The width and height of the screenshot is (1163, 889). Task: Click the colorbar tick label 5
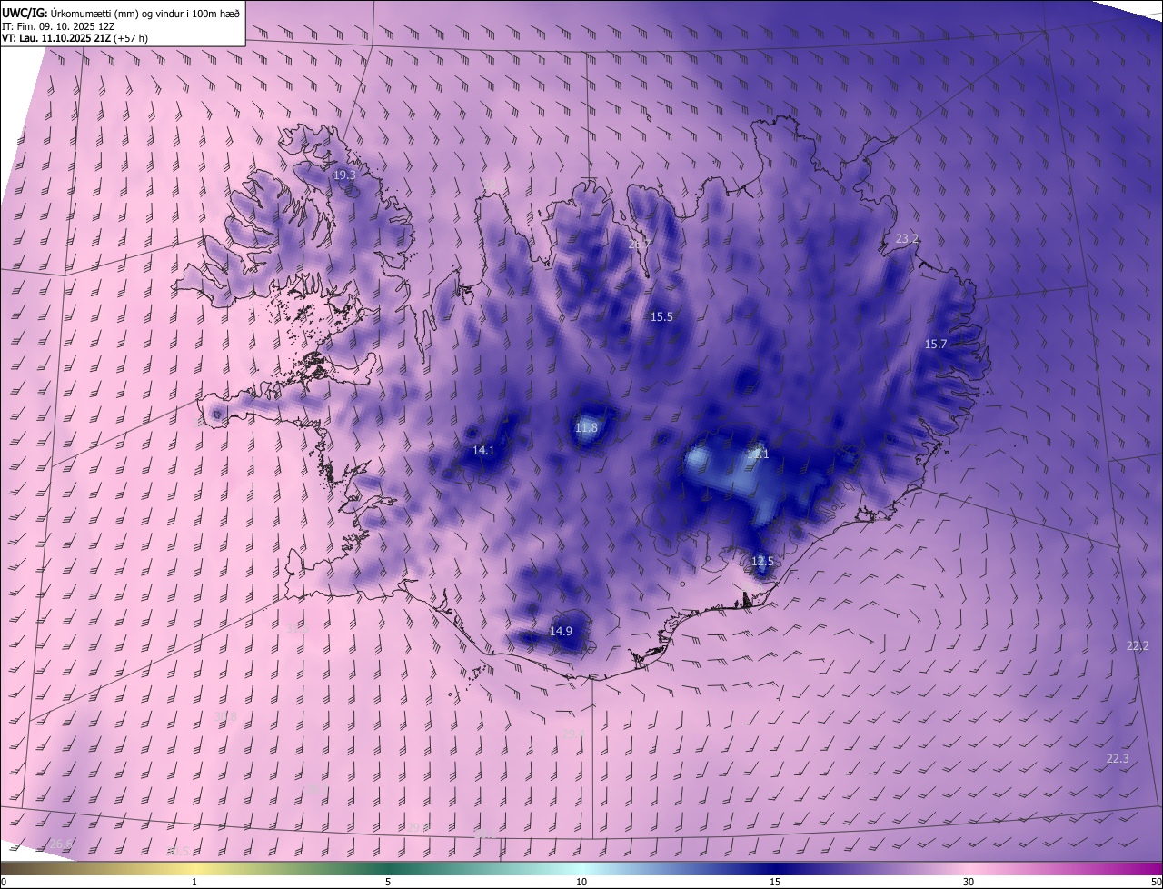click(x=388, y=883)
